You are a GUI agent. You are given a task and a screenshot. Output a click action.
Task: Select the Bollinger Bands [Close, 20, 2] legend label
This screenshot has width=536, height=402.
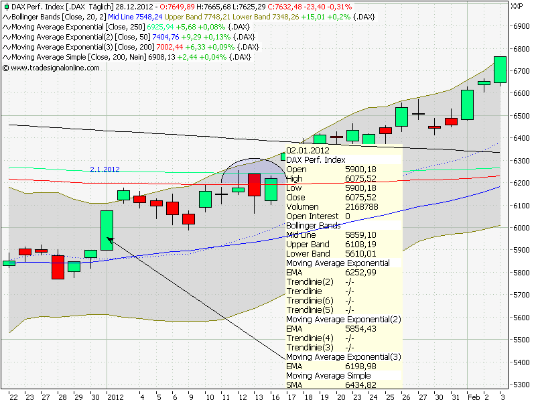(x=58, y=17)
